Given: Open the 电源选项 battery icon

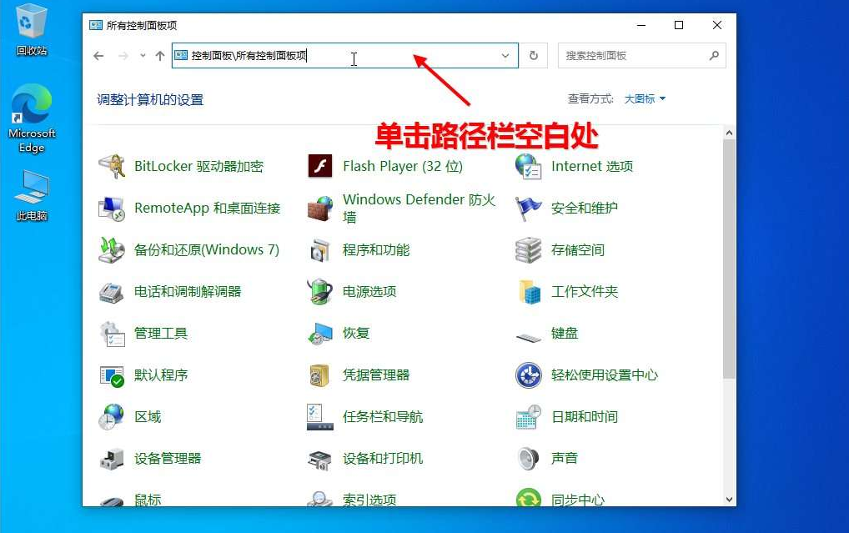Looking at the screenshot, I should pos(320,291).
